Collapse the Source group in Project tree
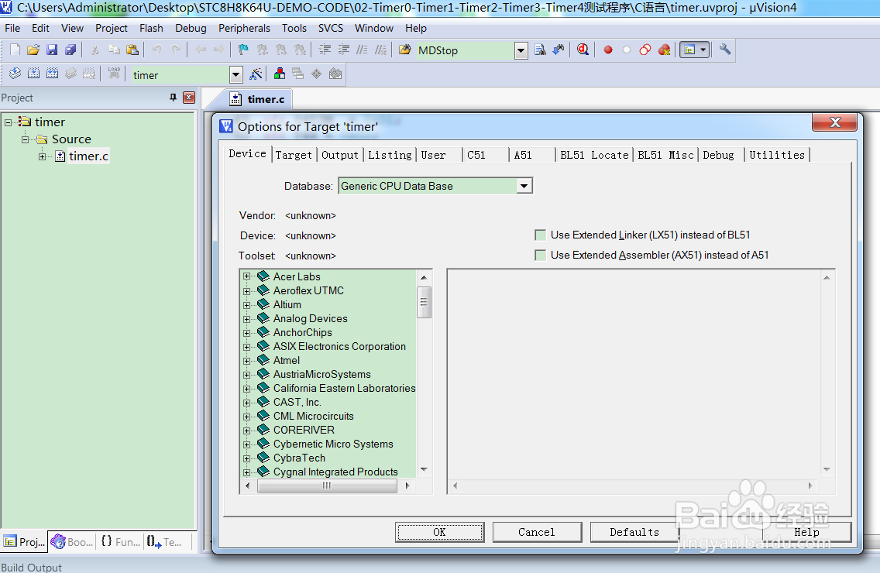 pos(26,139)
